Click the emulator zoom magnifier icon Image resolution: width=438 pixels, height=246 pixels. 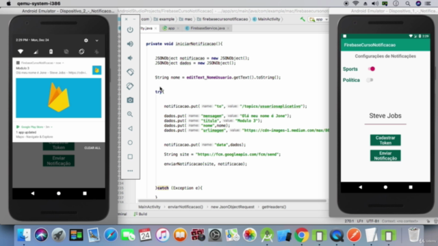coord(130,114)
